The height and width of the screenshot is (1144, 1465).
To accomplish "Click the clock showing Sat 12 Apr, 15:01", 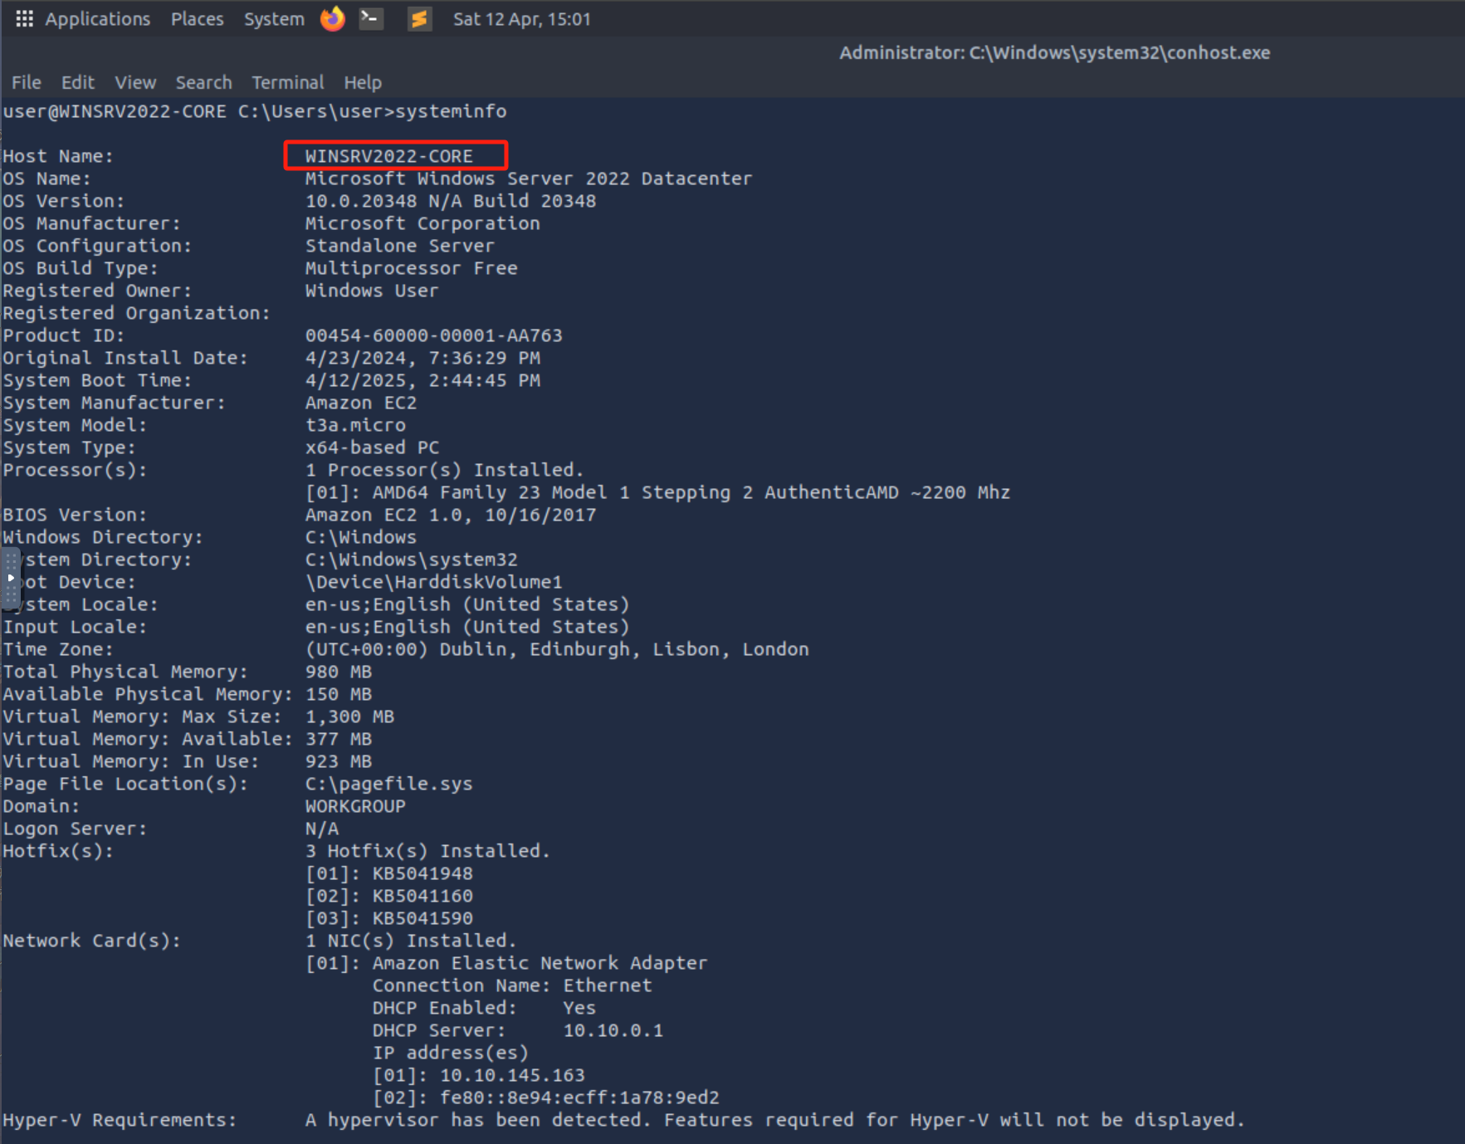I will click(522, 19).
